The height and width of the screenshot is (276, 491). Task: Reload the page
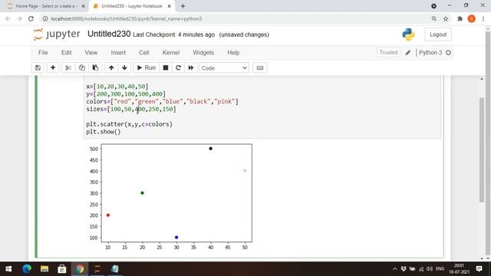click(31, 18)
